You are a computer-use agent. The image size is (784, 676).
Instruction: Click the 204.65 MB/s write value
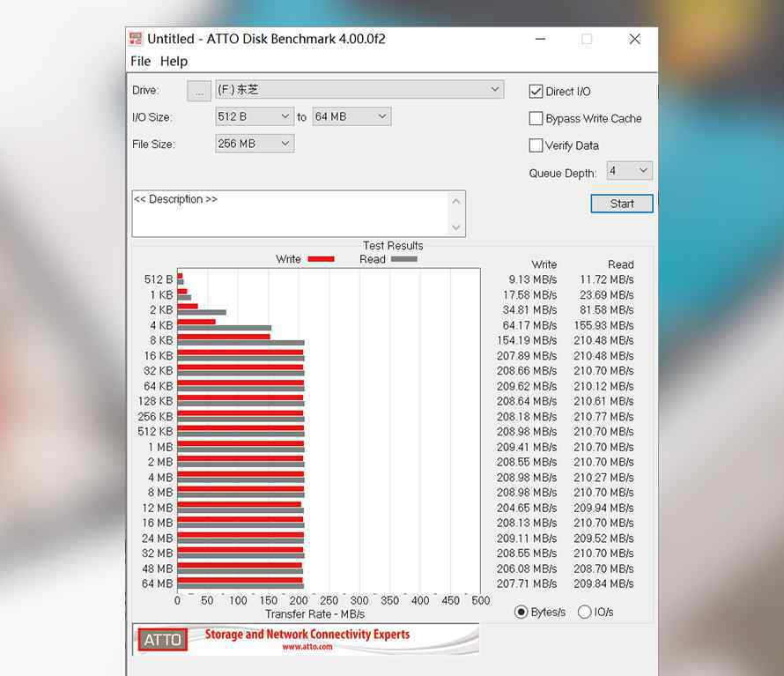(527, 508)
